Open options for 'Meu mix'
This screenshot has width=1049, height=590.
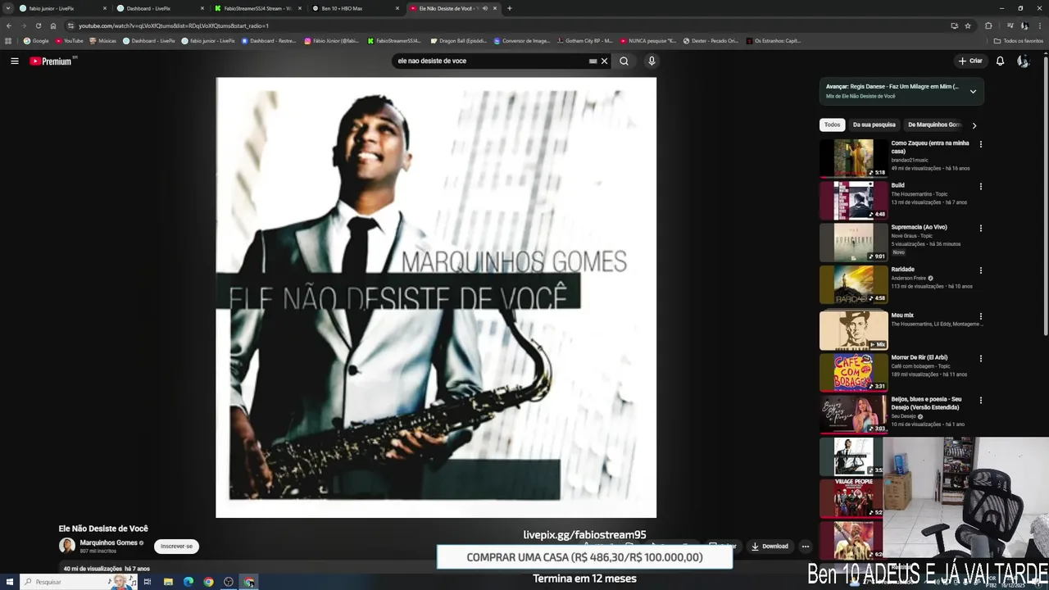(980, 316)
